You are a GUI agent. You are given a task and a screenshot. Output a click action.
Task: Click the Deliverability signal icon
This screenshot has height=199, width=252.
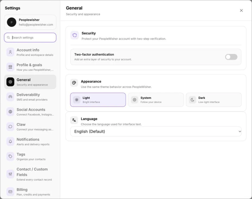[x=10, y=97]
